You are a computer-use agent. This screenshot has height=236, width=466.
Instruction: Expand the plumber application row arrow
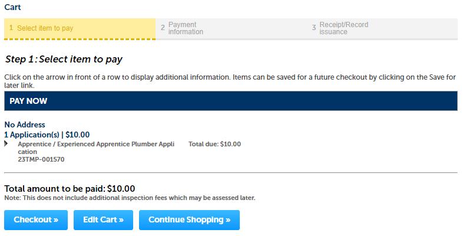click(x=6, y=144)
